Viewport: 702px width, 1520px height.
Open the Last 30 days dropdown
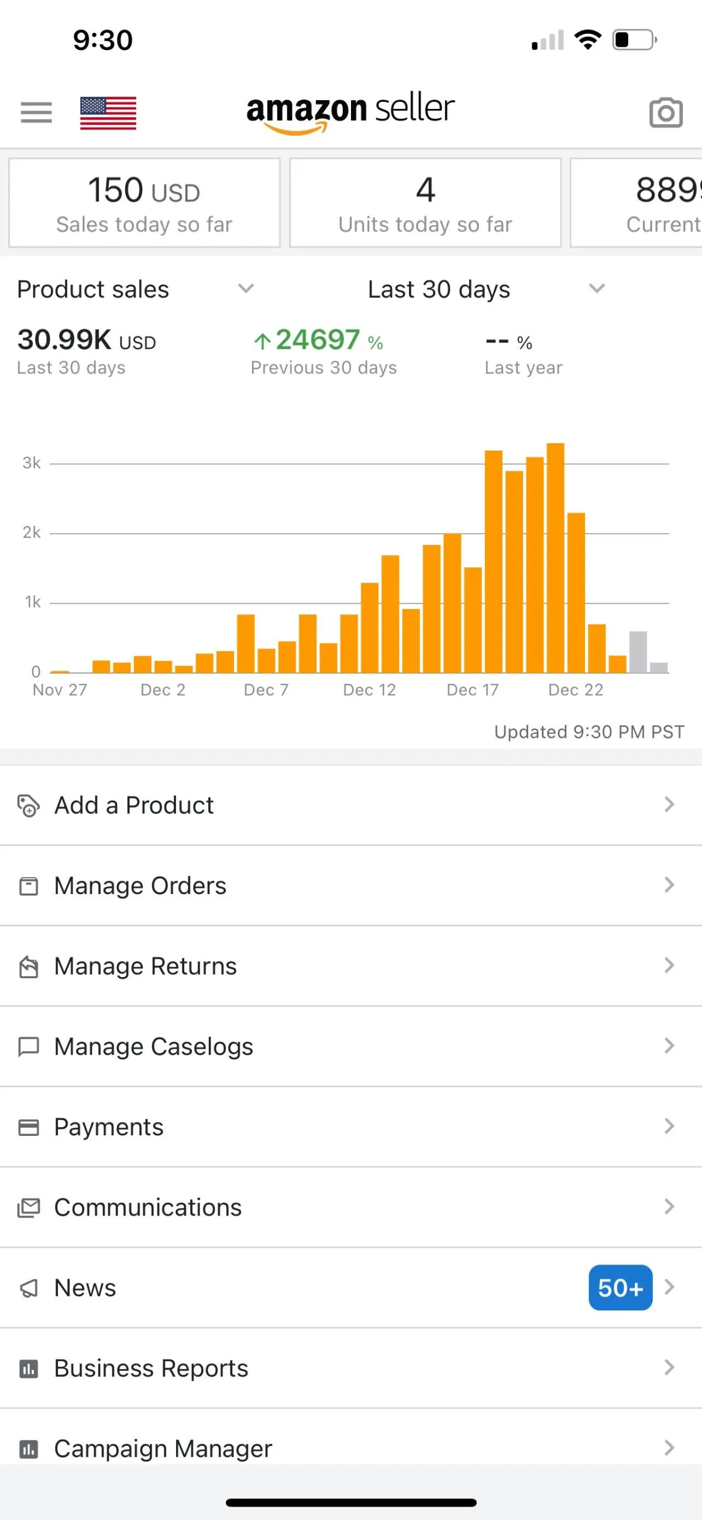tap(597, 289)
